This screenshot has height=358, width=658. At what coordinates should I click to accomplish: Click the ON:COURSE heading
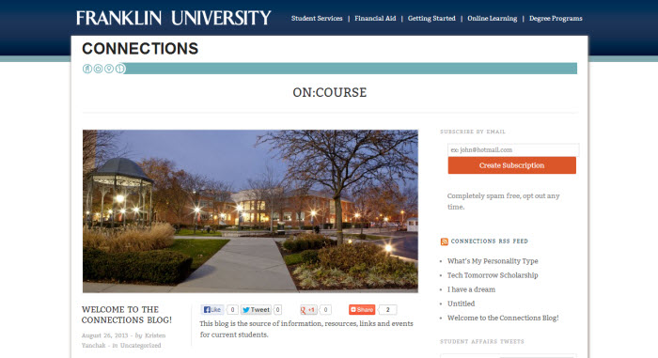[329, 92]
